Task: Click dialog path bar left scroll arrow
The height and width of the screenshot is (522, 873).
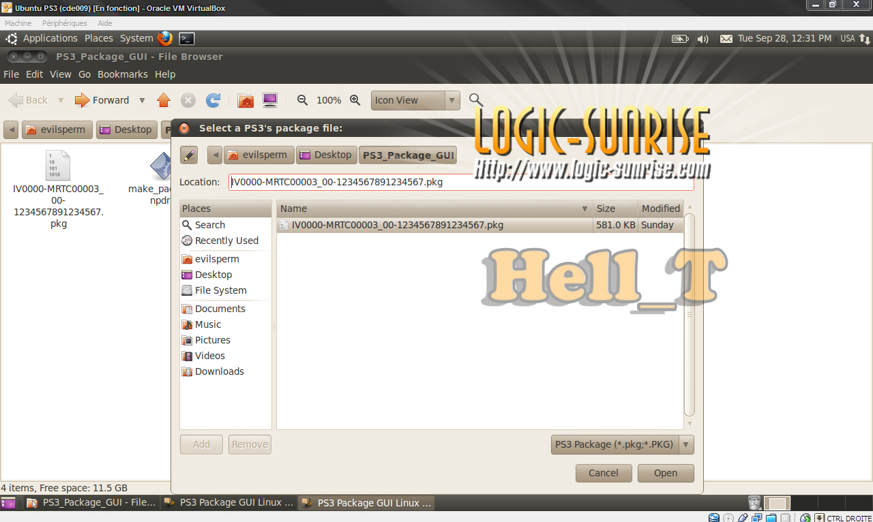Action: tap(216, 155)
